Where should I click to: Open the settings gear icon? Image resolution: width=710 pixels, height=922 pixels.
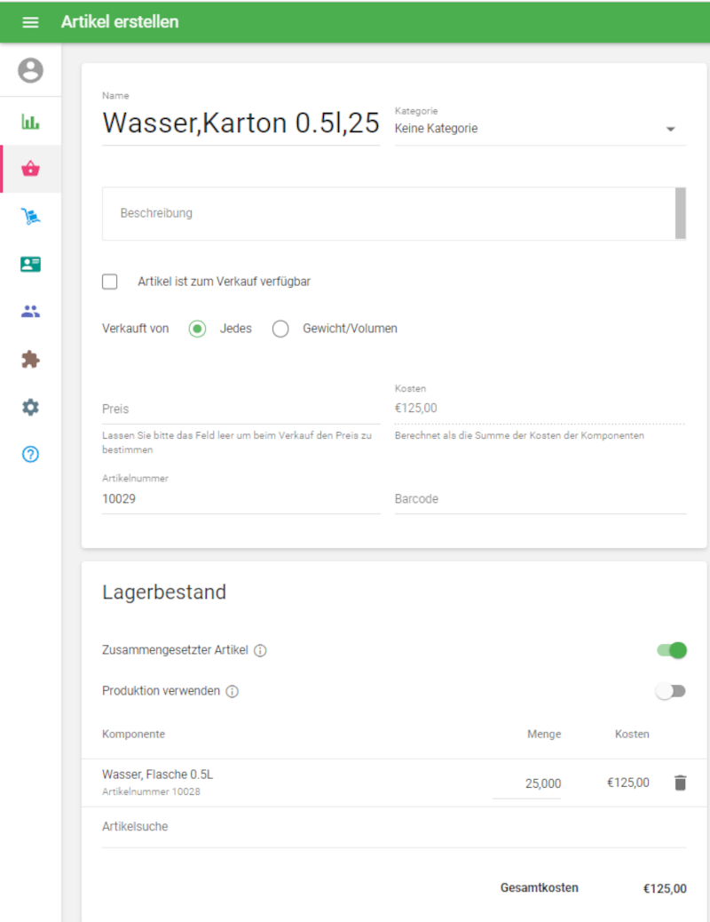[x=29, y=407]
